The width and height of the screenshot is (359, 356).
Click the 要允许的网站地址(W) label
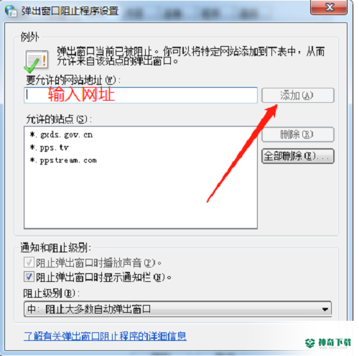[x=73, y=80]
